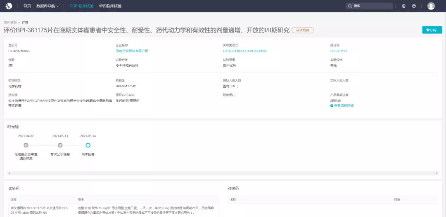
Task: Click the 订阅 subscribe button
Action: (432, 30)
